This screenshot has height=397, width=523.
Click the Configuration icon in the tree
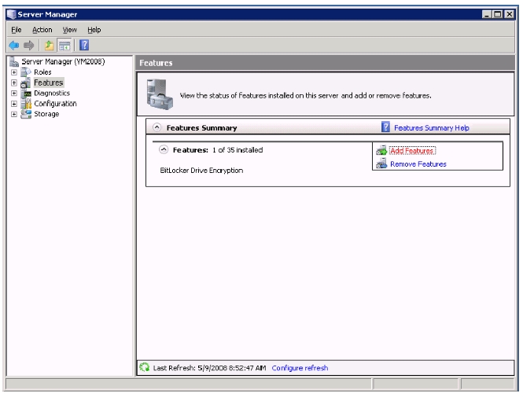point(26,103)
